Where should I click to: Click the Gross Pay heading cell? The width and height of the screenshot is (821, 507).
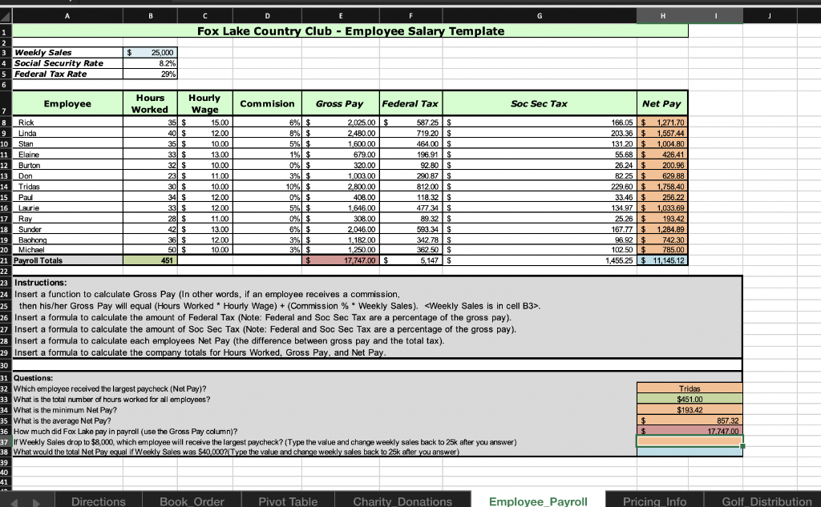coord(340,103)
